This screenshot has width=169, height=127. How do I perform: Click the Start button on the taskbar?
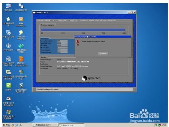[6, 125]
